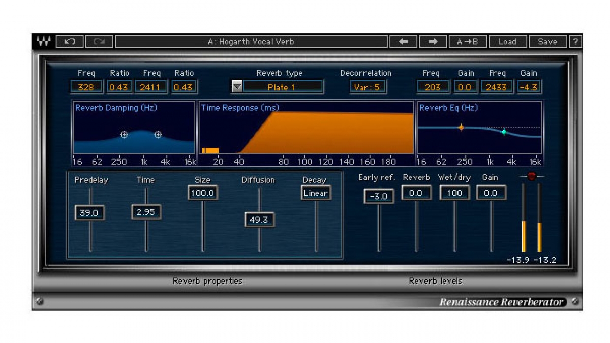Toggle the Decay Linear switch
The image size is (610, 343).
click(316, 193)
